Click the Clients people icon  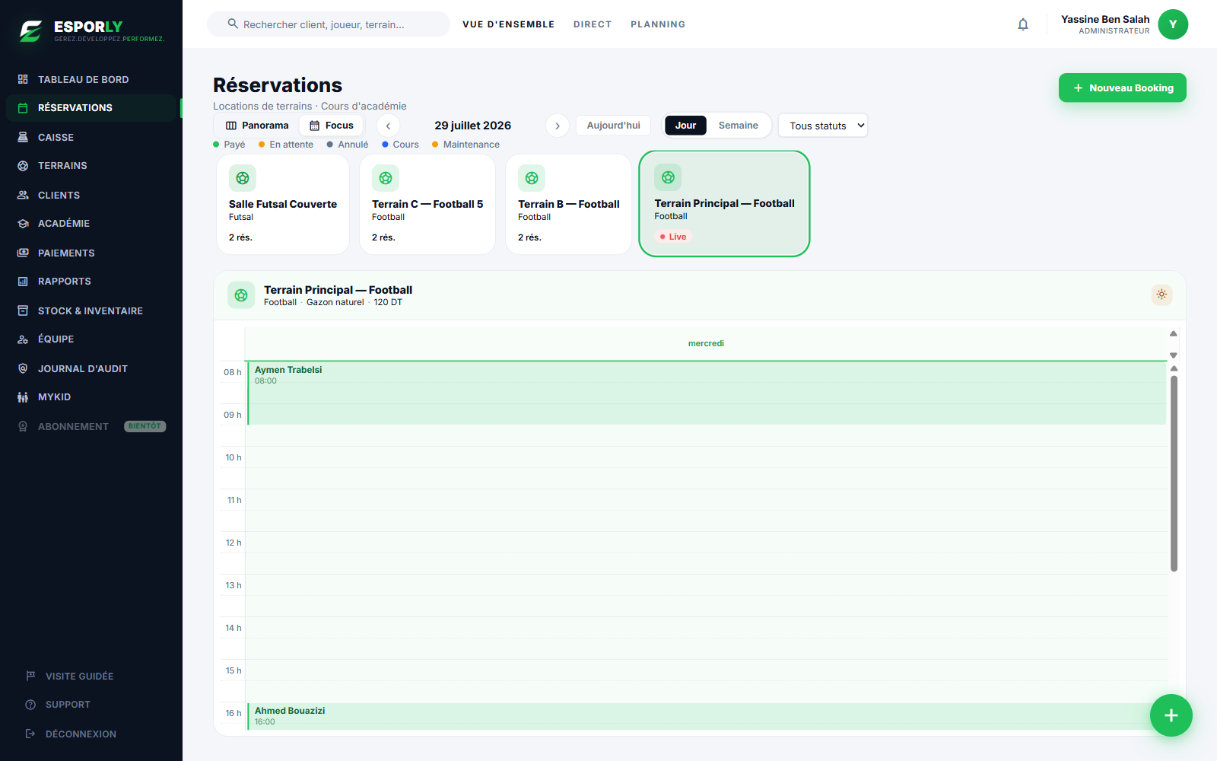pyautogui.click(x=23, y=195)
